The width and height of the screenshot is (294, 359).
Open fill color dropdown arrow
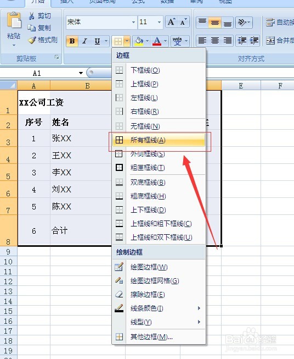click(x=147, y=41)
